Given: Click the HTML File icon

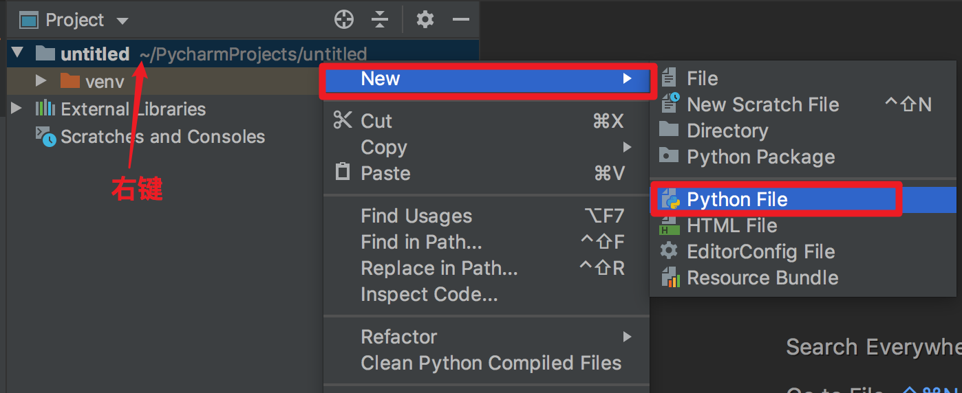Looking at the screenshot, I should pos(670,225).
